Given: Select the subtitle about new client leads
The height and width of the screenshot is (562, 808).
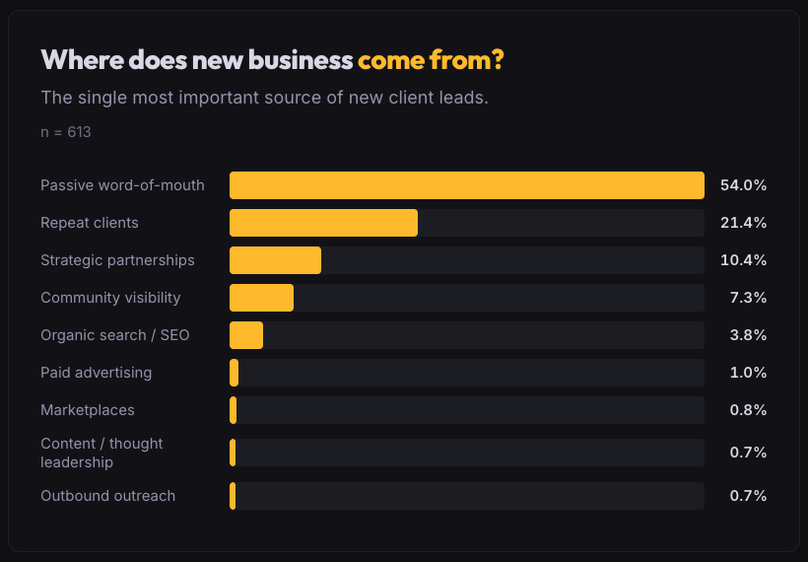Looking at the screenshot, I should click(x=264, y=98).
